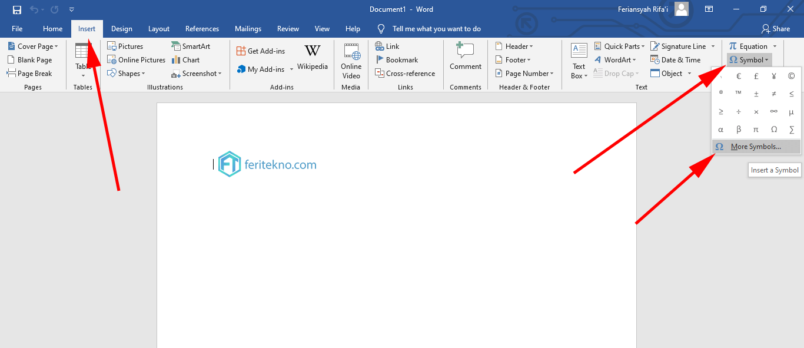
Task: Insert an Online Video
Action: pyautogui.click(x=351, y=61)
